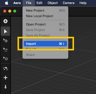96x94 pixels.
Task: Select the arrow selection tool
Action: click(x=5, y=32)
